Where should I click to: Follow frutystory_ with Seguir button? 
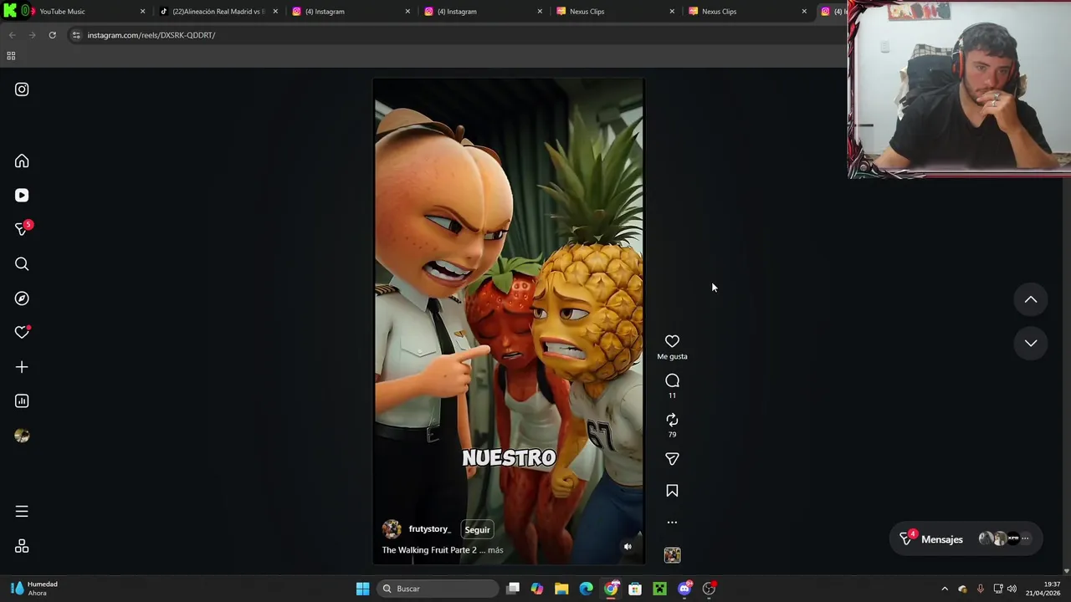point(477,529)
